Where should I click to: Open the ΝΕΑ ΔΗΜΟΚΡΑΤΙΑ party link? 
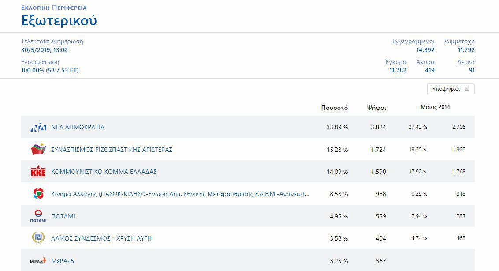point(78,127)
